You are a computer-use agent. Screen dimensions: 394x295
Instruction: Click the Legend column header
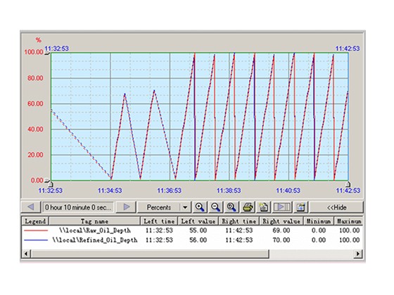[35, 221]
